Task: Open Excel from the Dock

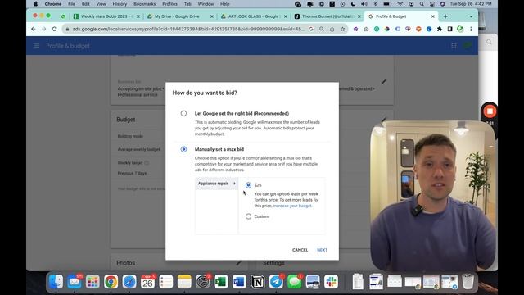Action: (221, 282)
